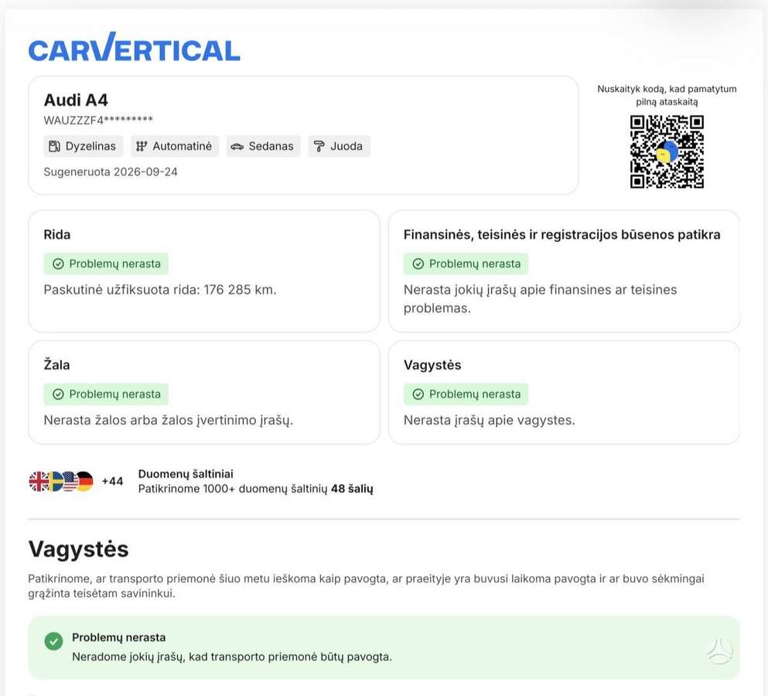Image resolution: width=768 pixels, height=696 pixels.
Task: Click the Nerasta žalos arba žalos įvertinimo text
Action: (x=169, y=420)
